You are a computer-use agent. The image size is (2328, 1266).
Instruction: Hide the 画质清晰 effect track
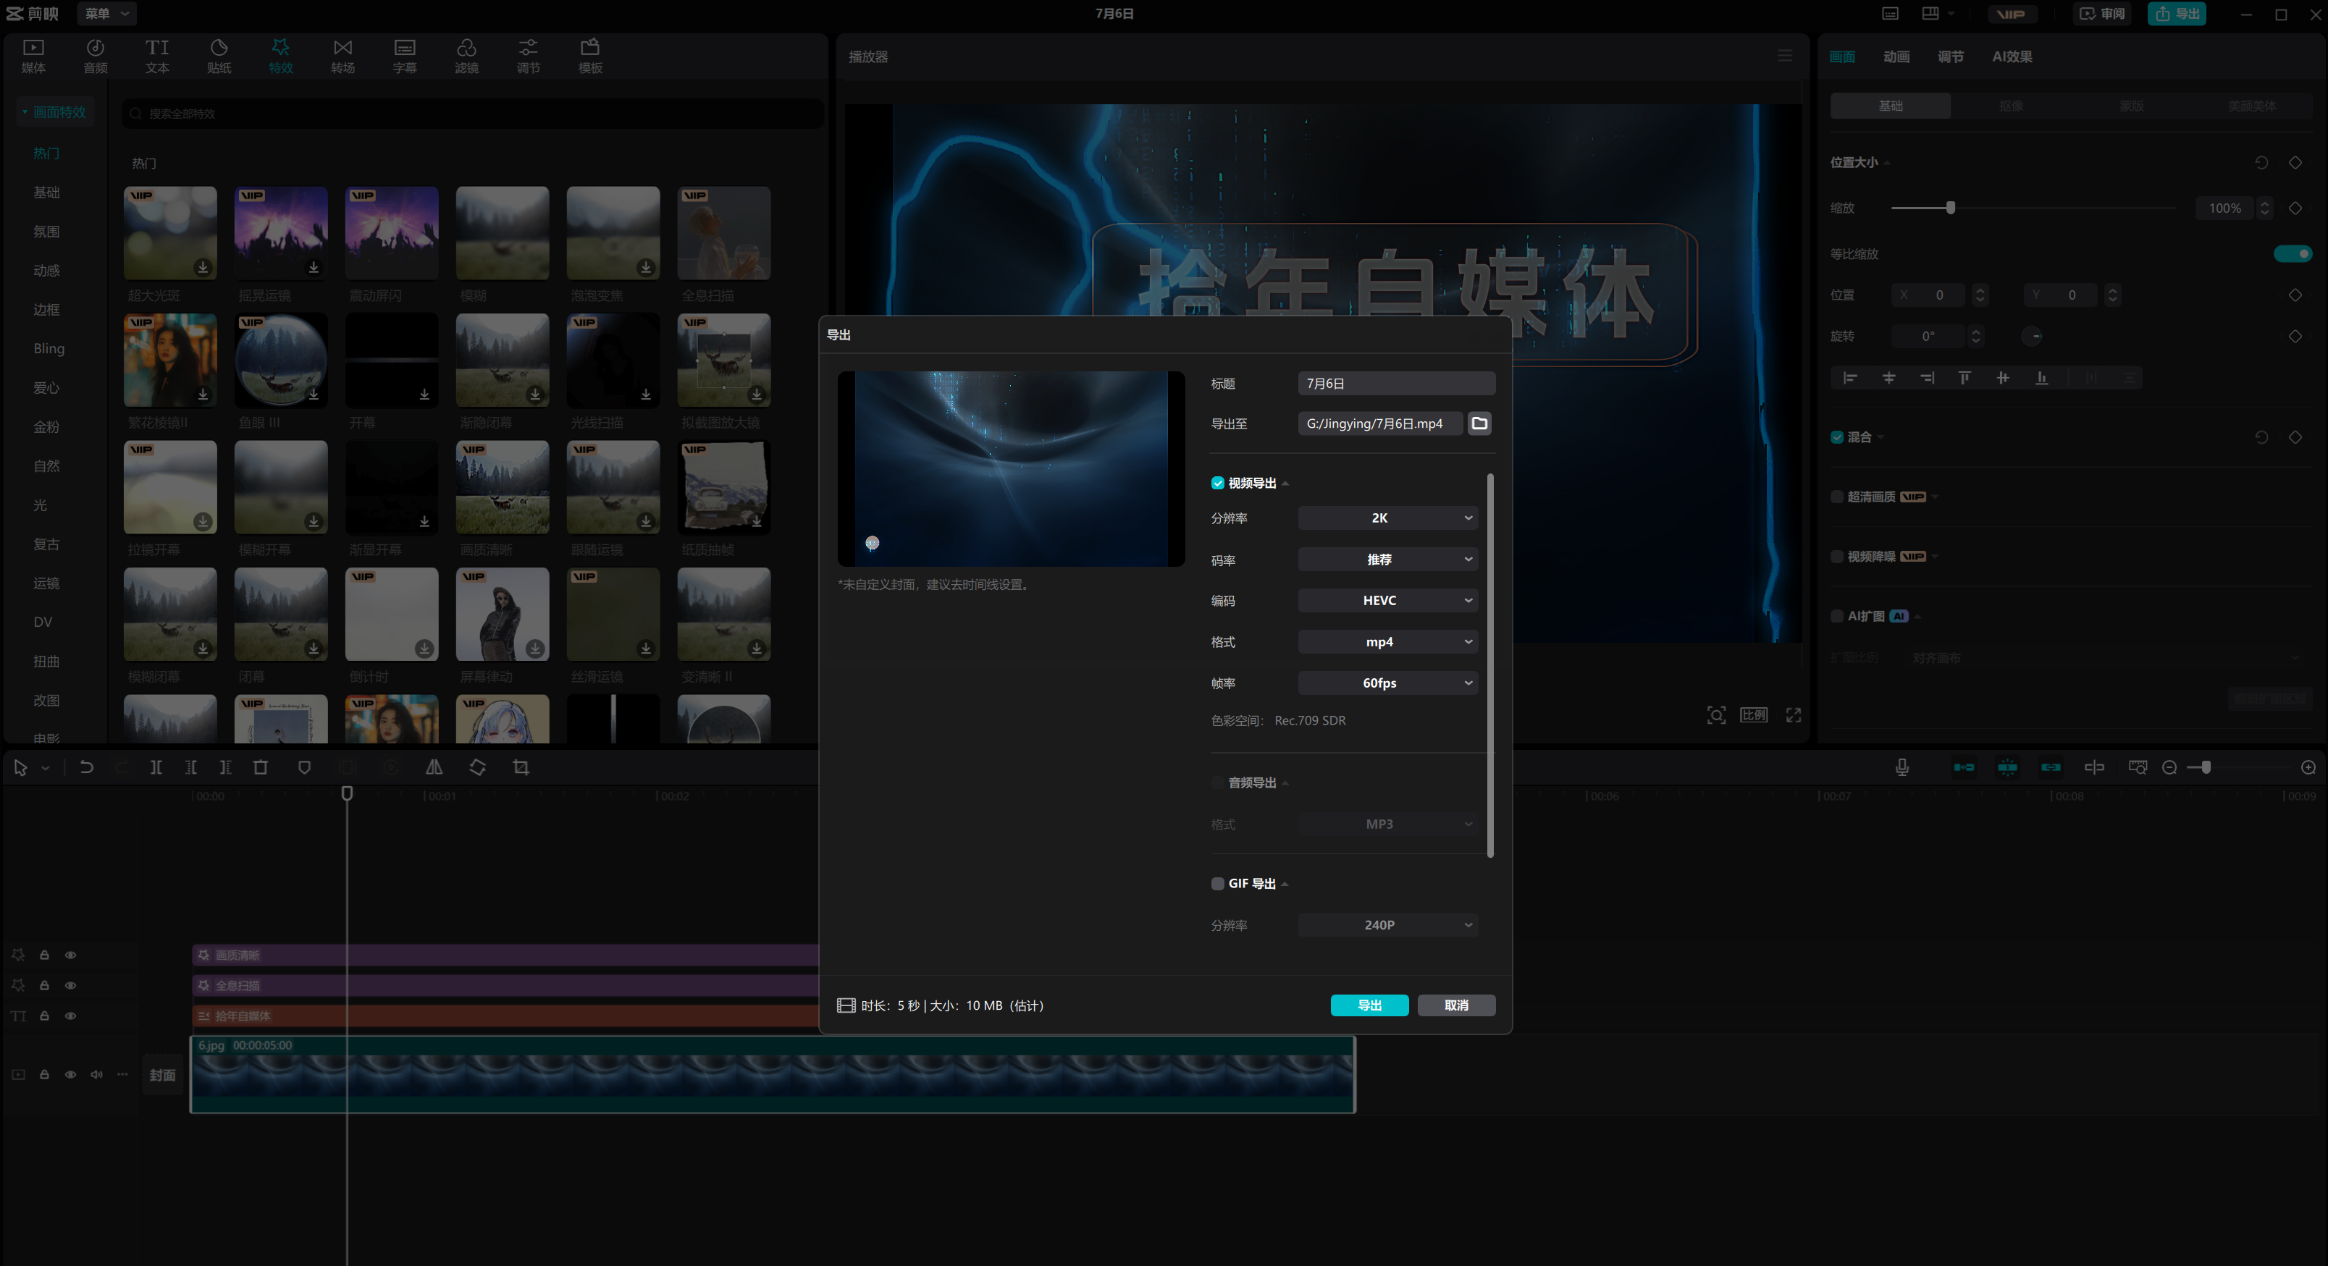click(x=70, y=954)
